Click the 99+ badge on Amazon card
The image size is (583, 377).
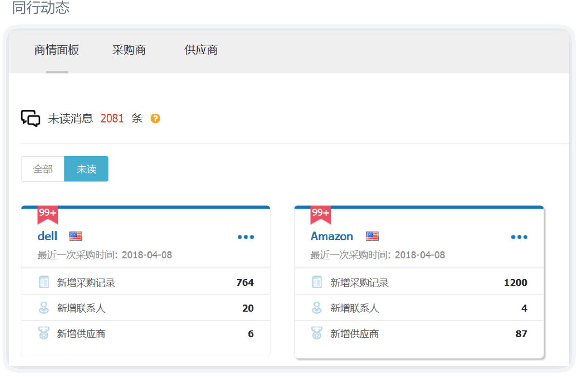pos(321,214)
